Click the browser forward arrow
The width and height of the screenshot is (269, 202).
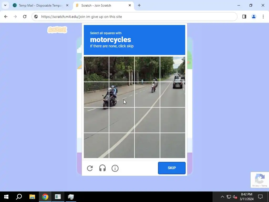[x=15, y=17]
